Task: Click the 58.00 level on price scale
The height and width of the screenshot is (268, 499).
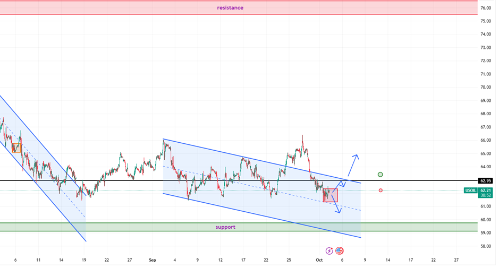Action: click(x=485, y=246)
